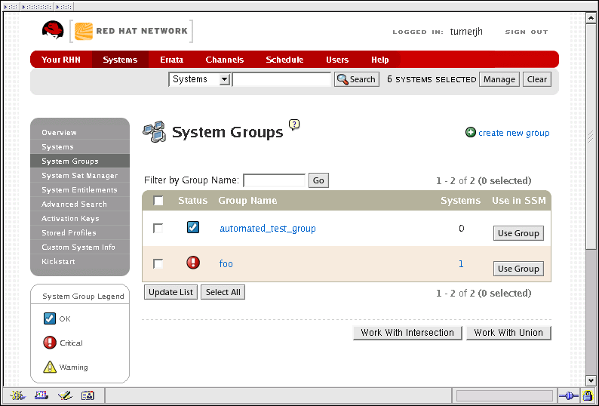Open System Set Manager in sidebar

[x=80, y=176]
